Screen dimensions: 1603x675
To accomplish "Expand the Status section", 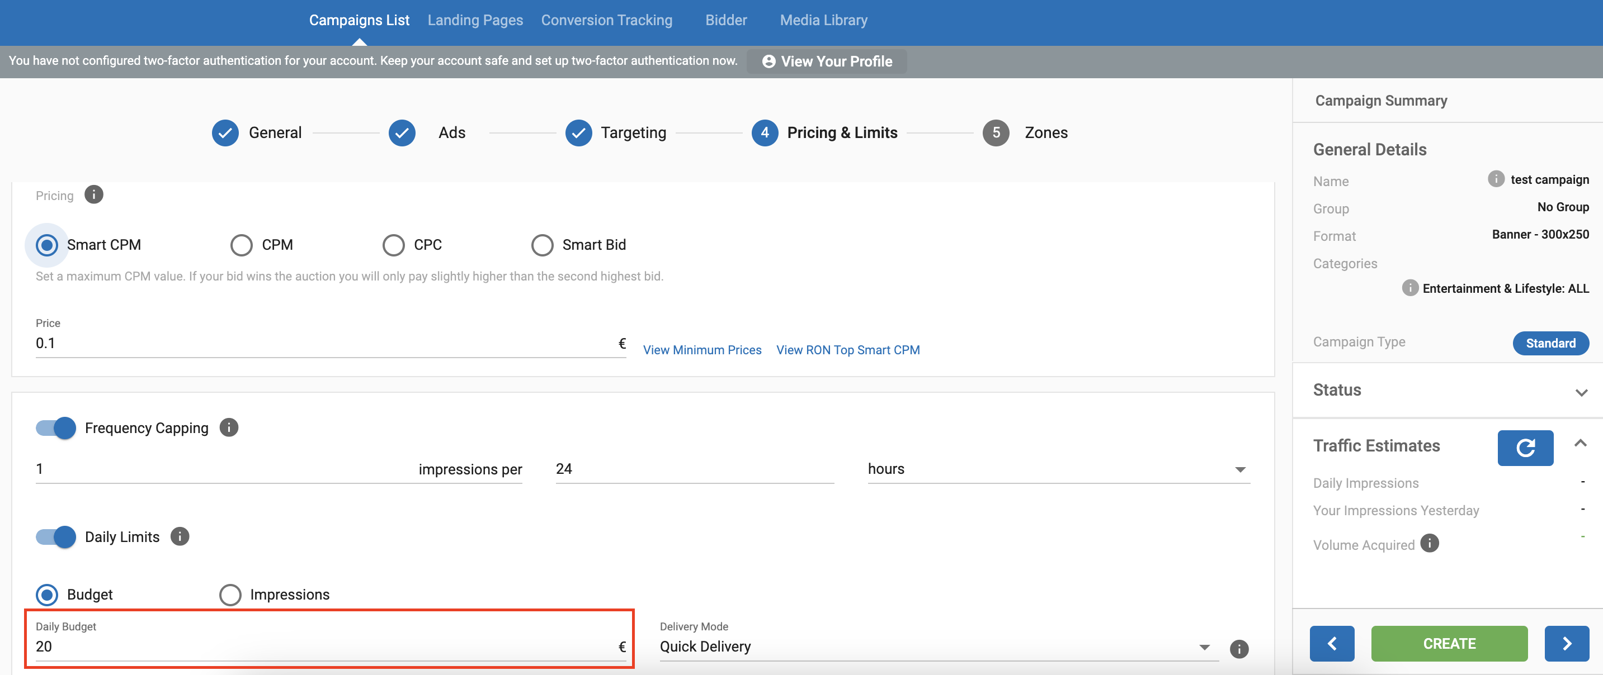I will (1581, 392).
